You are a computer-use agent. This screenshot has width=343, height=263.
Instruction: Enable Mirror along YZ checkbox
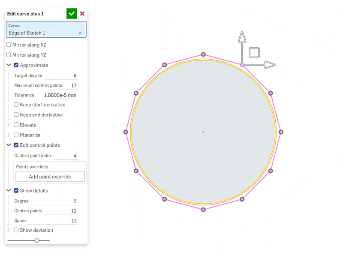(9, 55)
